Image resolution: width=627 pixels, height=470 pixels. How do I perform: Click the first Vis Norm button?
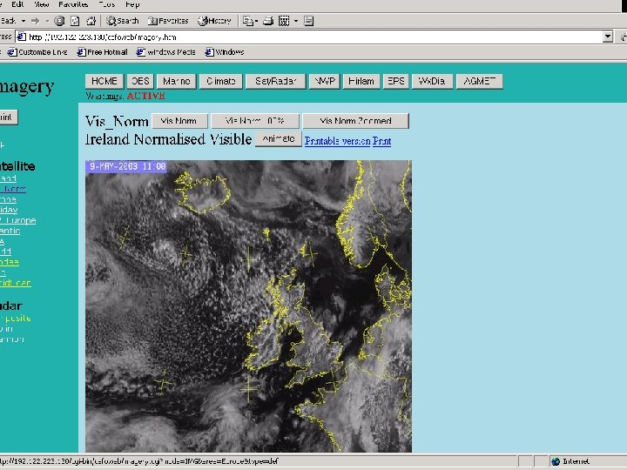pos(179,121)
